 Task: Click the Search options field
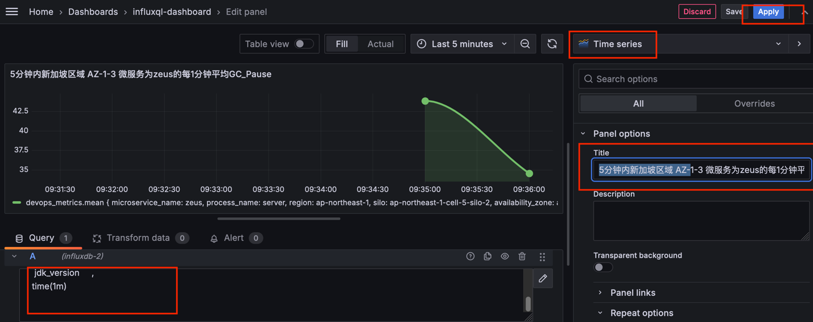696,79
